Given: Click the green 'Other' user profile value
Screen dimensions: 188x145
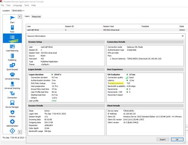Looking at the screenshot, I should [x=54, y=101].
